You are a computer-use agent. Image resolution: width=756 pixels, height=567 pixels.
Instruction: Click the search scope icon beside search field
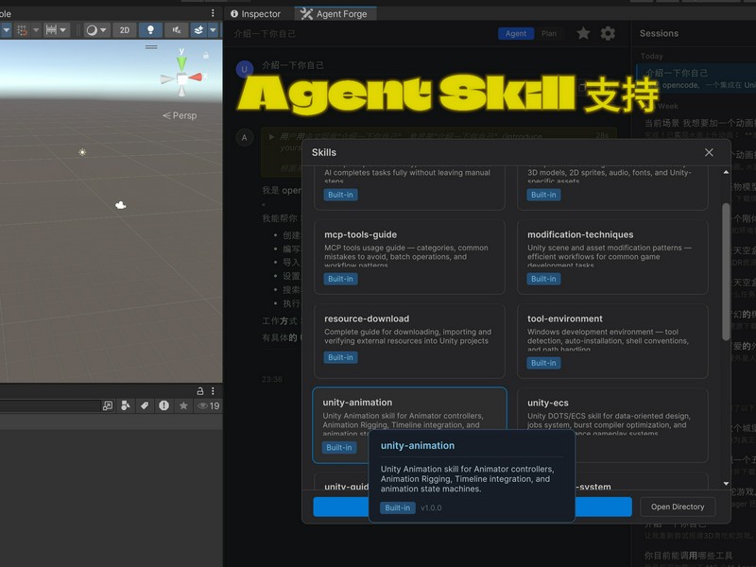point(108,406)
